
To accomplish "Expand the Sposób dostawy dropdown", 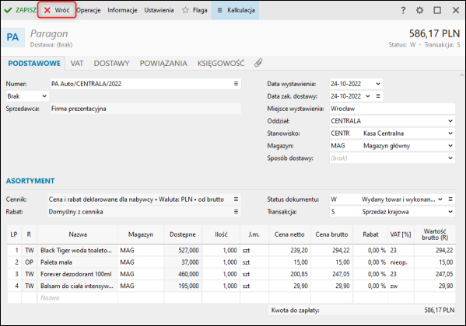I will pyautogui.click(x=392, y=158).
